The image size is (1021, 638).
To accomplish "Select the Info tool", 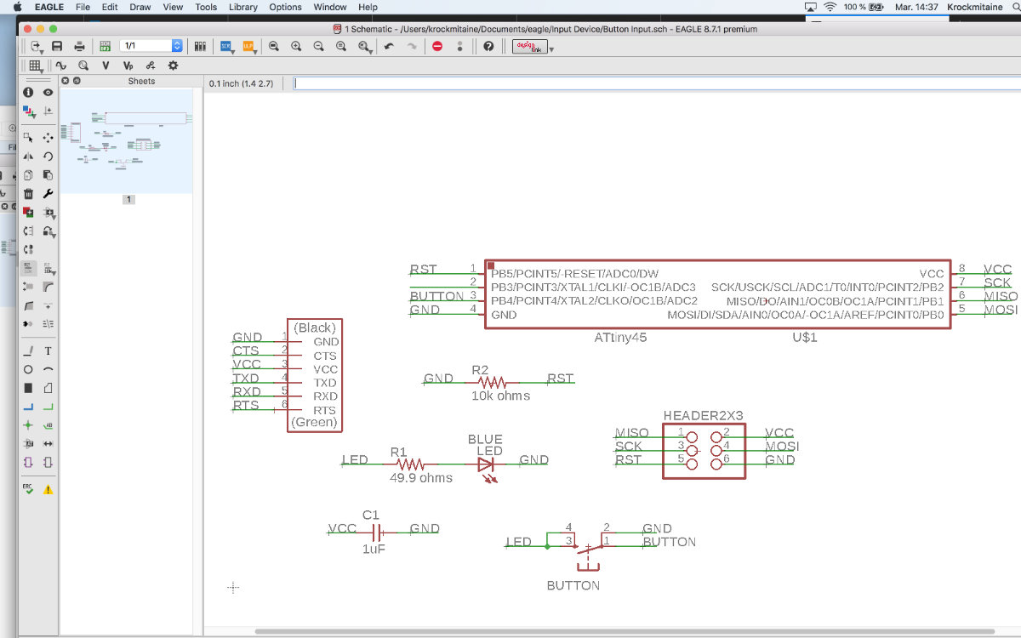I will [28, 92].
